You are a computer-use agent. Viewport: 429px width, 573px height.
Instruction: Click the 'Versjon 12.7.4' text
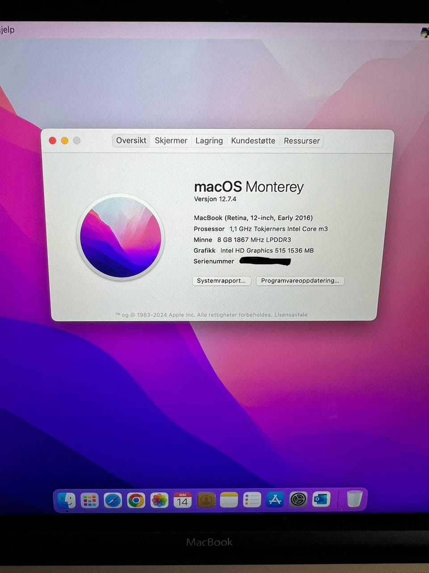coord(215,199)
